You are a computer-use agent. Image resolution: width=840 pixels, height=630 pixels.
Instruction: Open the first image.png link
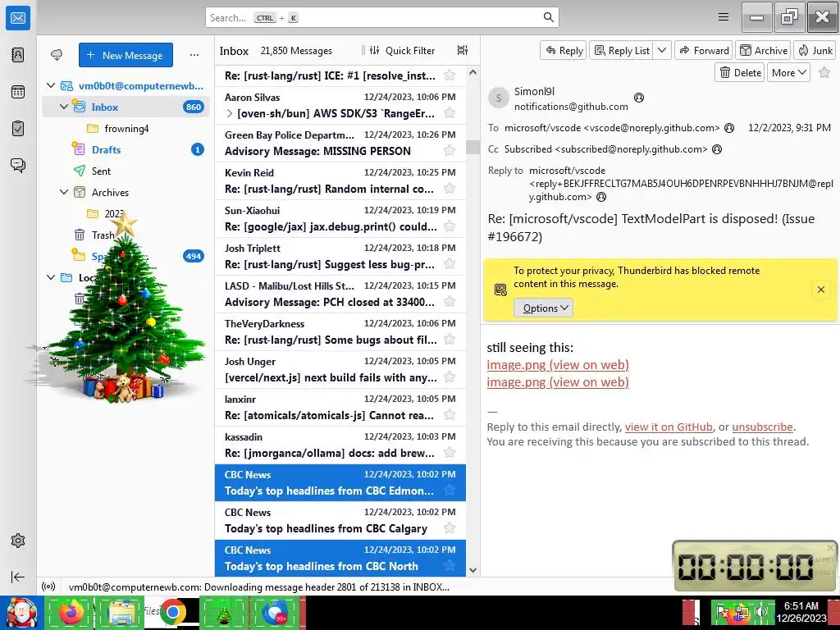point(558,365)
